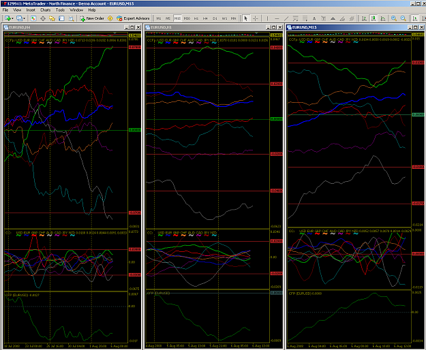Viewport: 426px width, 350px height.
Task: Open the Tools menu
Action: pos(60,10)
